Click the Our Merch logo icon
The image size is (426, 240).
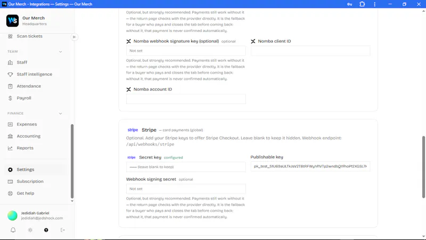point(12,21)
